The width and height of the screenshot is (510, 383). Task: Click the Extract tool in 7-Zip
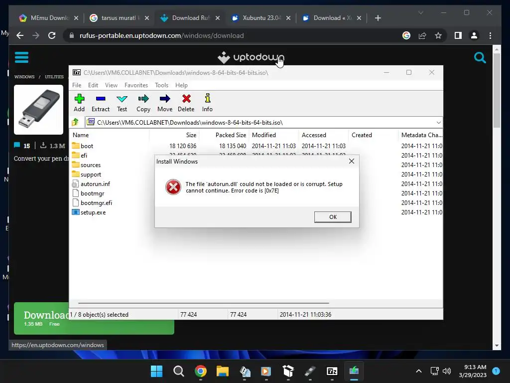pos(101,103)
